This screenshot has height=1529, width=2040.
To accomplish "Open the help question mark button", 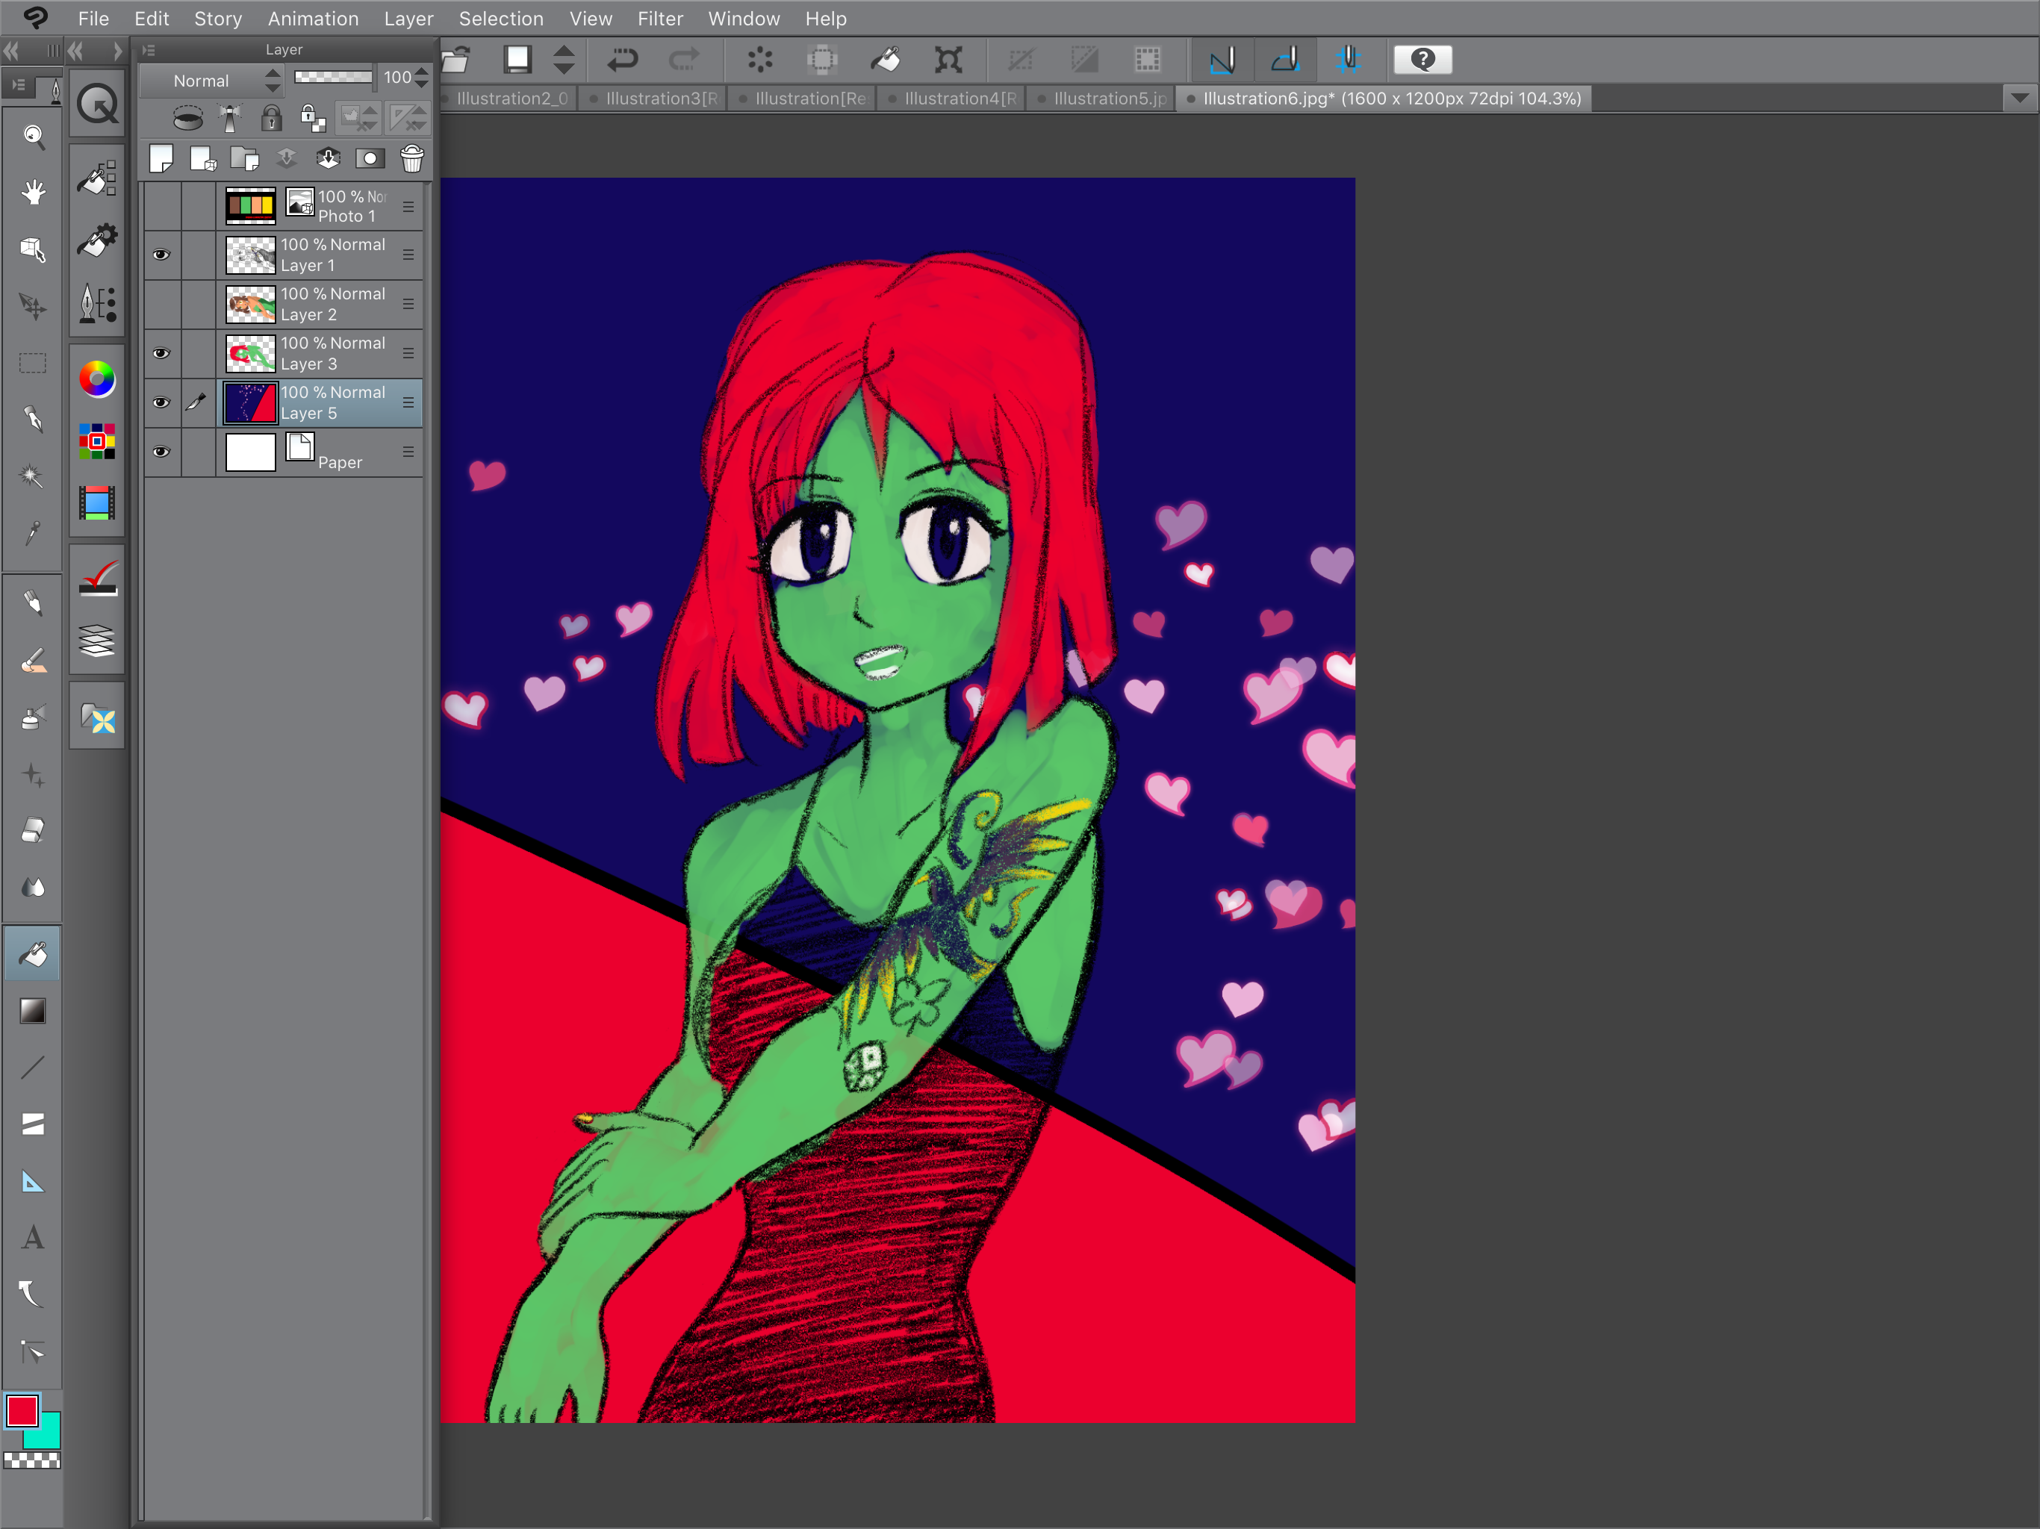I will [x=1422, y=60].
